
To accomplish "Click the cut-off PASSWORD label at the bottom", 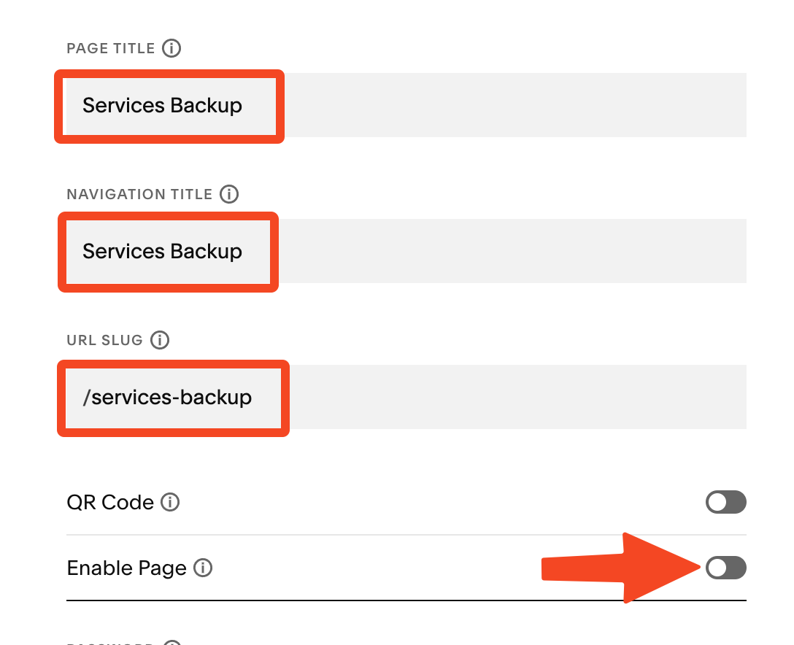I will (111, 643).
